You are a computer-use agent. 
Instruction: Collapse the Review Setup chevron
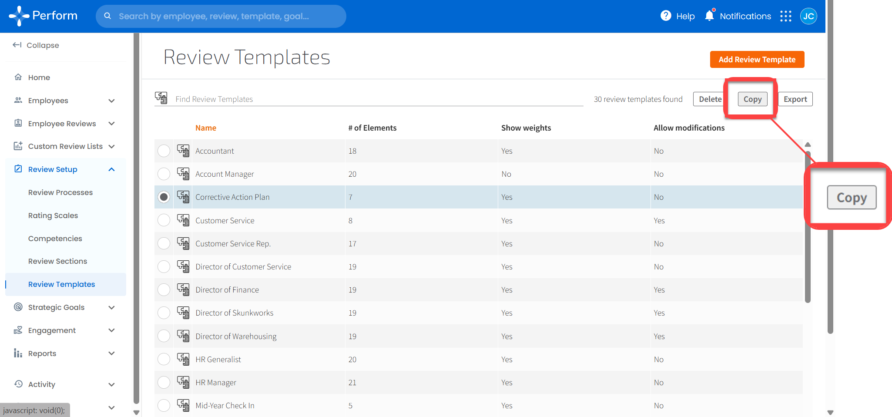(x=111, y=169)
